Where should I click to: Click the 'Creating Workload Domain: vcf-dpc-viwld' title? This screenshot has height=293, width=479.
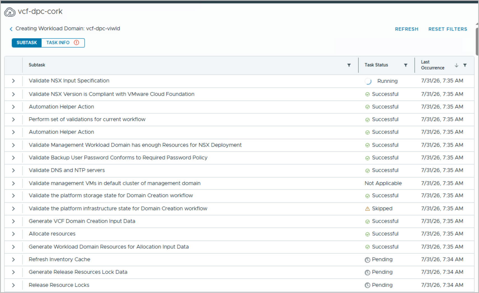point(68,29)
